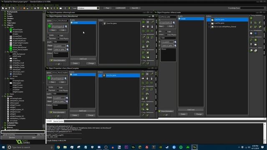Viewport: 267px width, 150px height.
Task: Open Windows Start menu
Action: coord(3,147)
